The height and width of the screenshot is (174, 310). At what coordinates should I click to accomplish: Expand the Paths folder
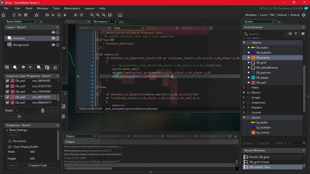pos(244,87)
